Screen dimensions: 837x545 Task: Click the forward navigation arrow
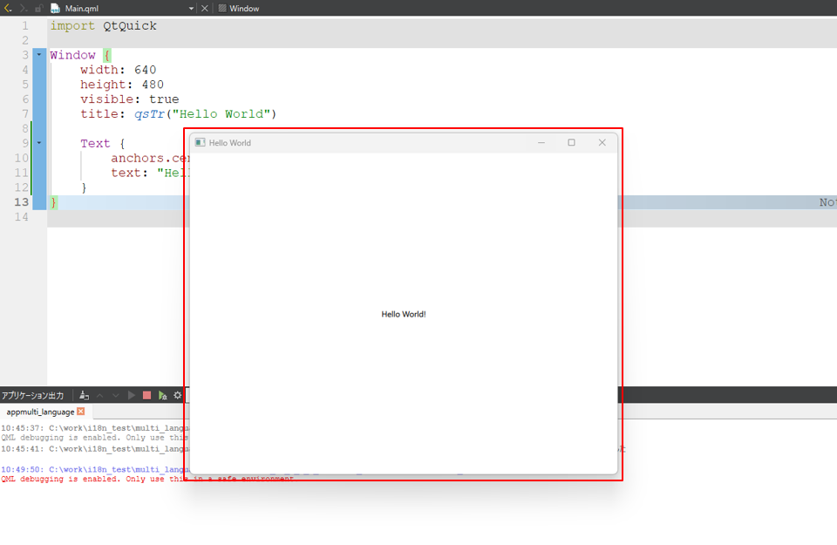pyautogui.click(x=23, y=8)
